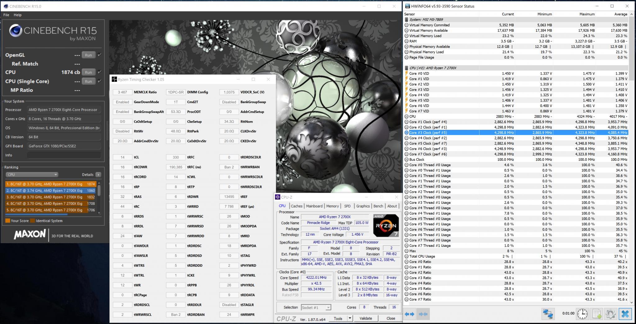Switch to the Mainboard tab in CPU-Z
Image resolution: width=636 pixels, height=324 pixels.
point(314,206)
